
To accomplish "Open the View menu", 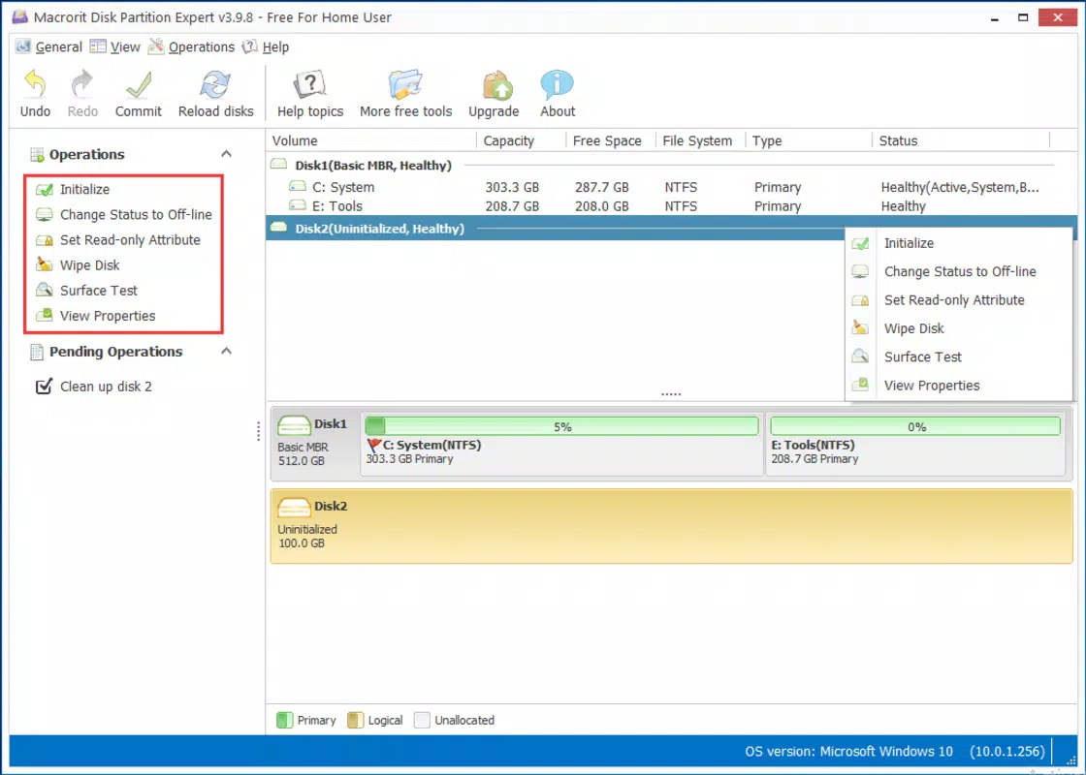I will coord(115,47).
